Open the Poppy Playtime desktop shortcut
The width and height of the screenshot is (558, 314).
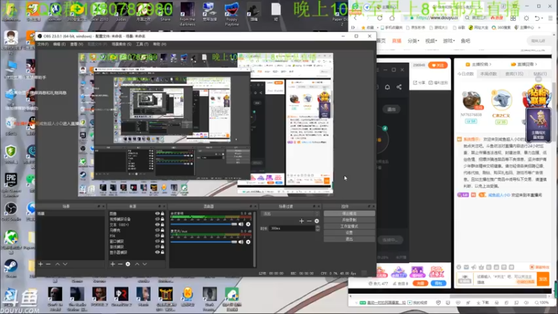click(x=232, y=14)
